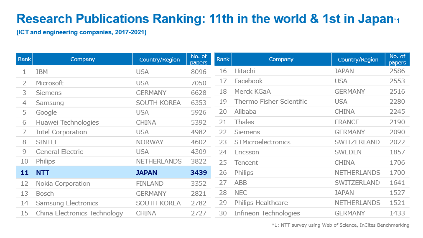The image size is (423, 238).
Task: Click paper count '2090' in the Siemens rank 22 row
Action: click(x=397, y=132)
